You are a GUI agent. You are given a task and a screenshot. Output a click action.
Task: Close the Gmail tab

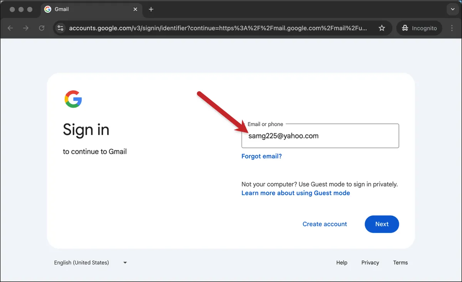coord(135,9)
